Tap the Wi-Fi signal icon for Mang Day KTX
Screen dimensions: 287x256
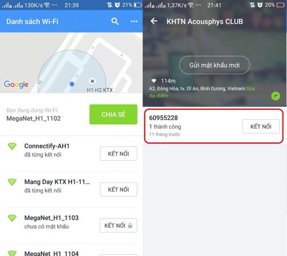12,182
